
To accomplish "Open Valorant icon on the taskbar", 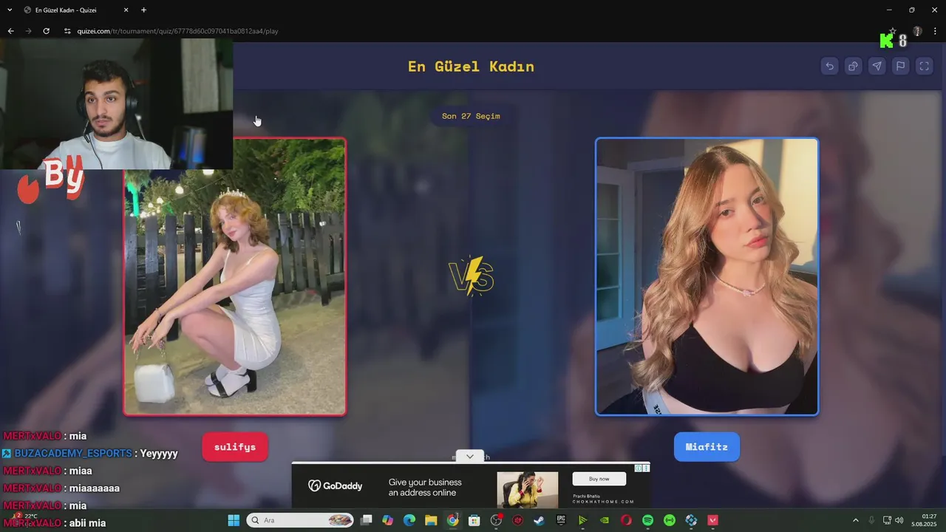I will 712,520.
